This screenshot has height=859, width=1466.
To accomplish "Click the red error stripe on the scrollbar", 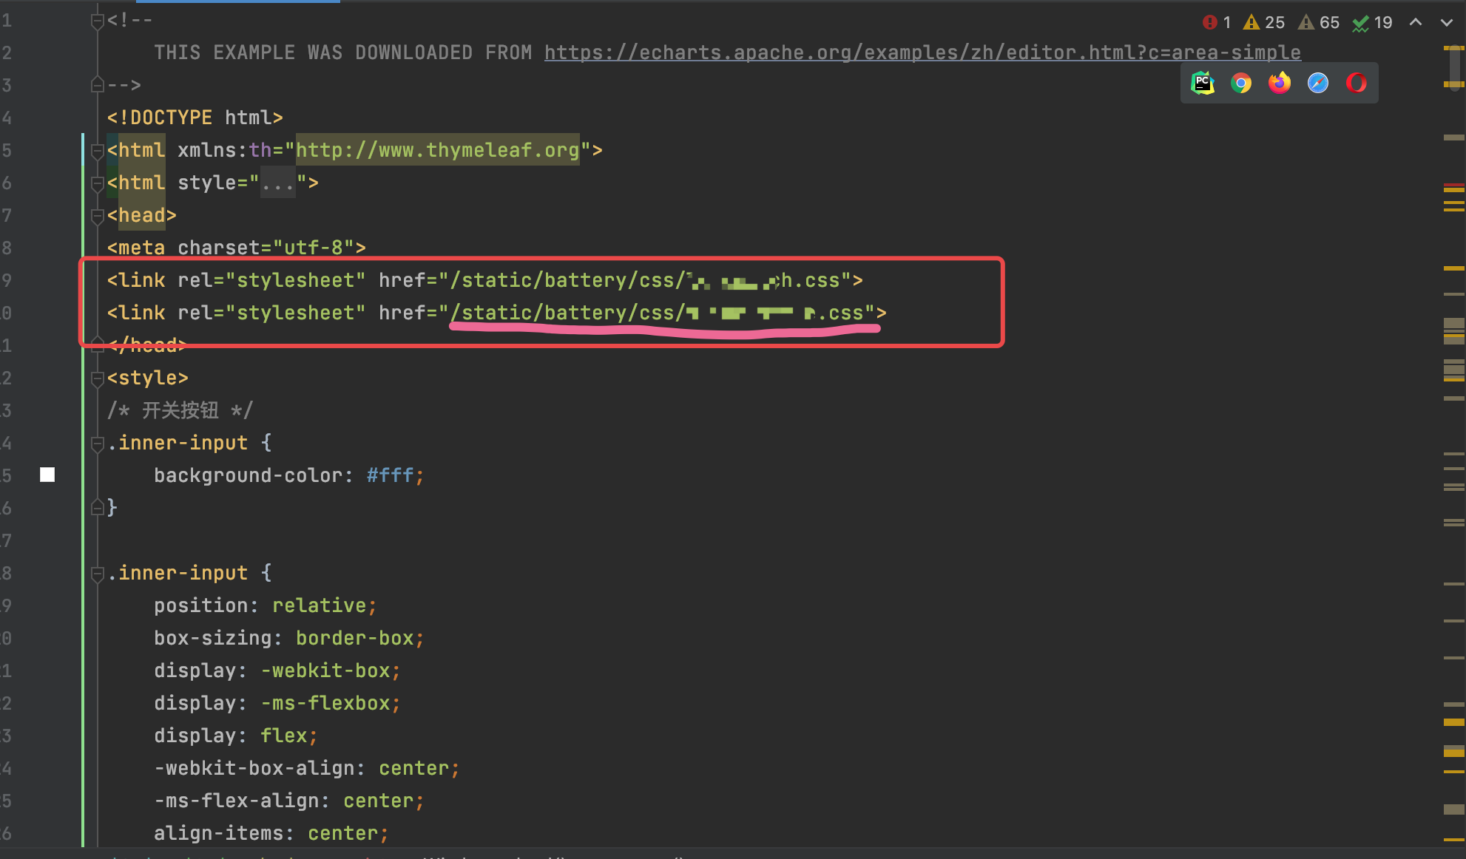I will point(1453,184).
